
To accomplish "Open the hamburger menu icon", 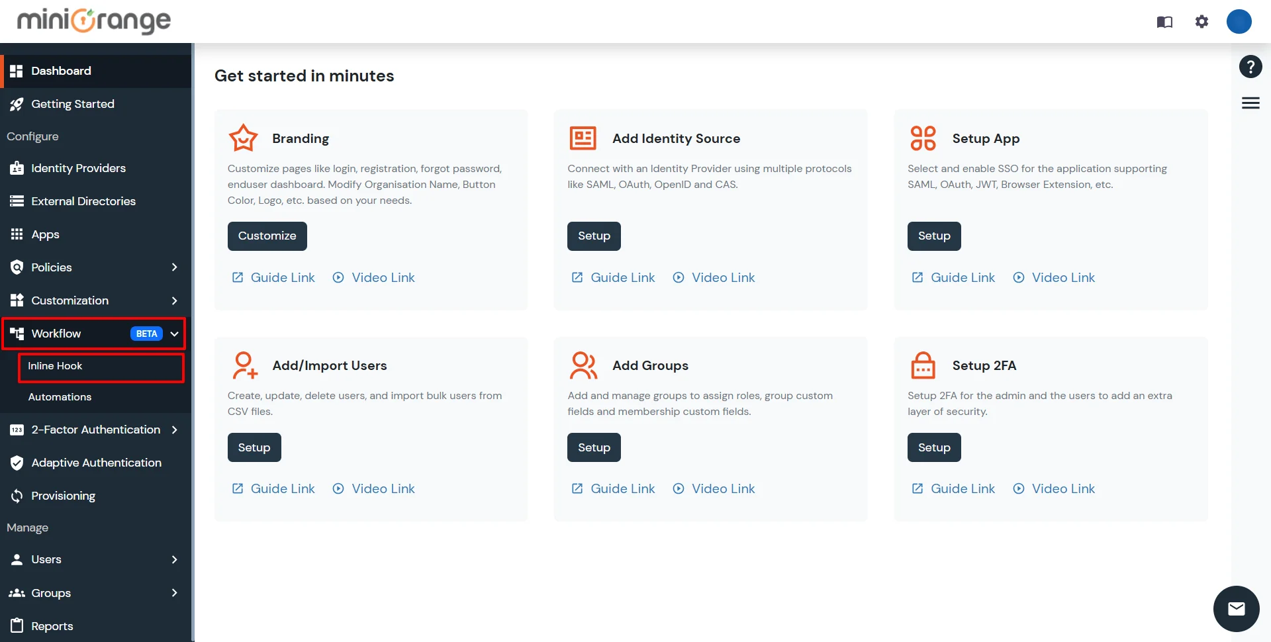I will (x=1250, y=103).
